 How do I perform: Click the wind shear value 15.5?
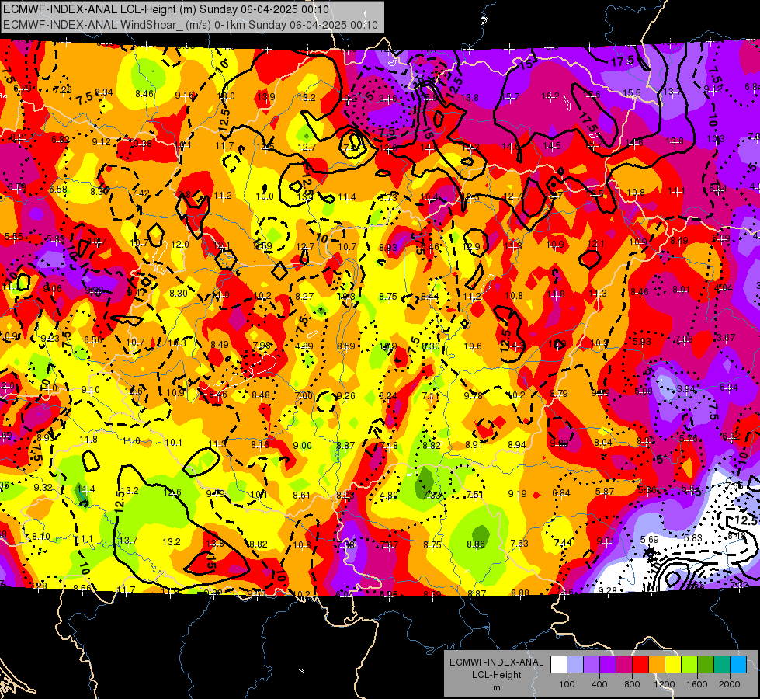tap(632, 93)
